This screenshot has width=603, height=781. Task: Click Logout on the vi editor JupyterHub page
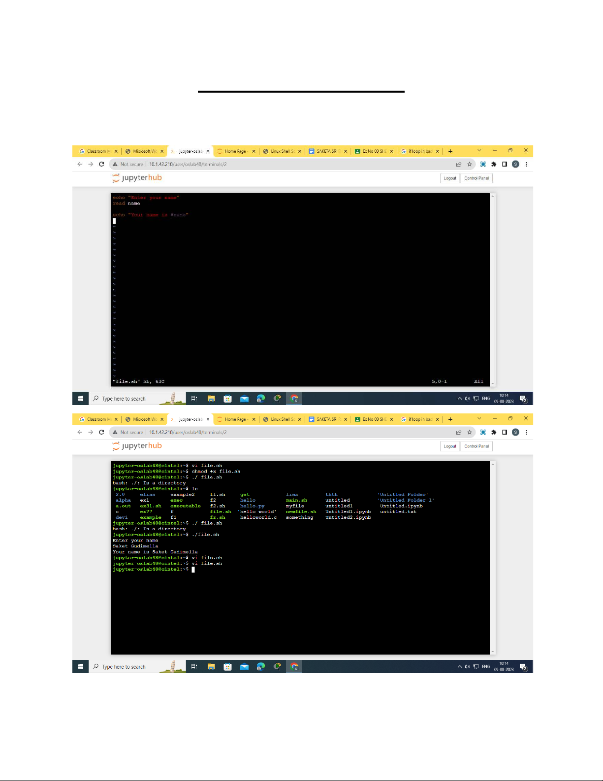[449, 178]
